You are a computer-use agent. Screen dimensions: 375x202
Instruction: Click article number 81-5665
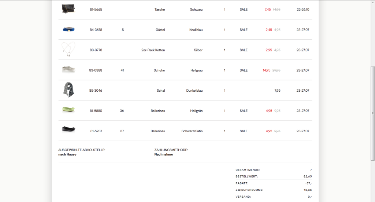point(96,9)
